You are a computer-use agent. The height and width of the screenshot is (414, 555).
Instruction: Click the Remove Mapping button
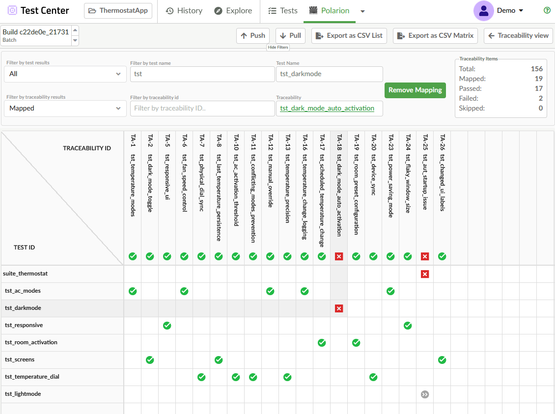[415, 90]
